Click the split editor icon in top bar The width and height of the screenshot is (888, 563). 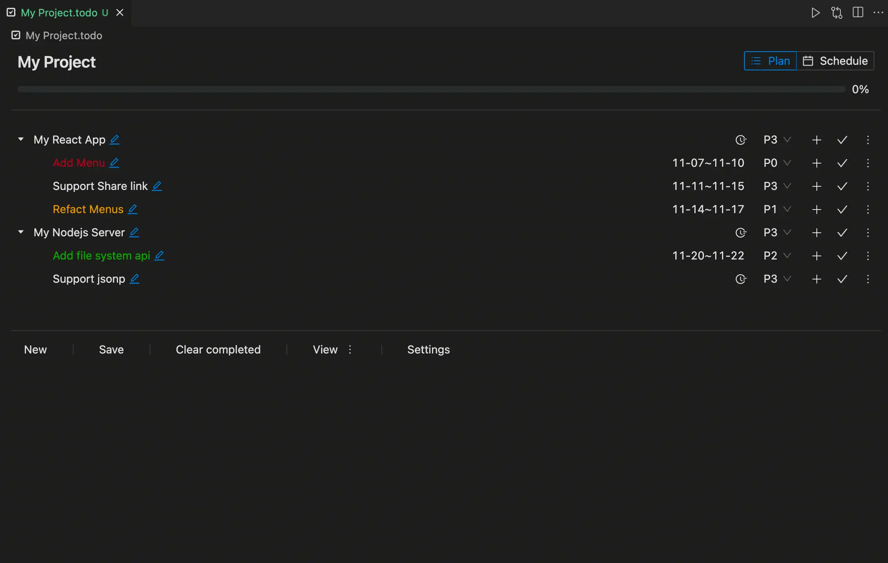pyautogui.click(x=858, y=12)
